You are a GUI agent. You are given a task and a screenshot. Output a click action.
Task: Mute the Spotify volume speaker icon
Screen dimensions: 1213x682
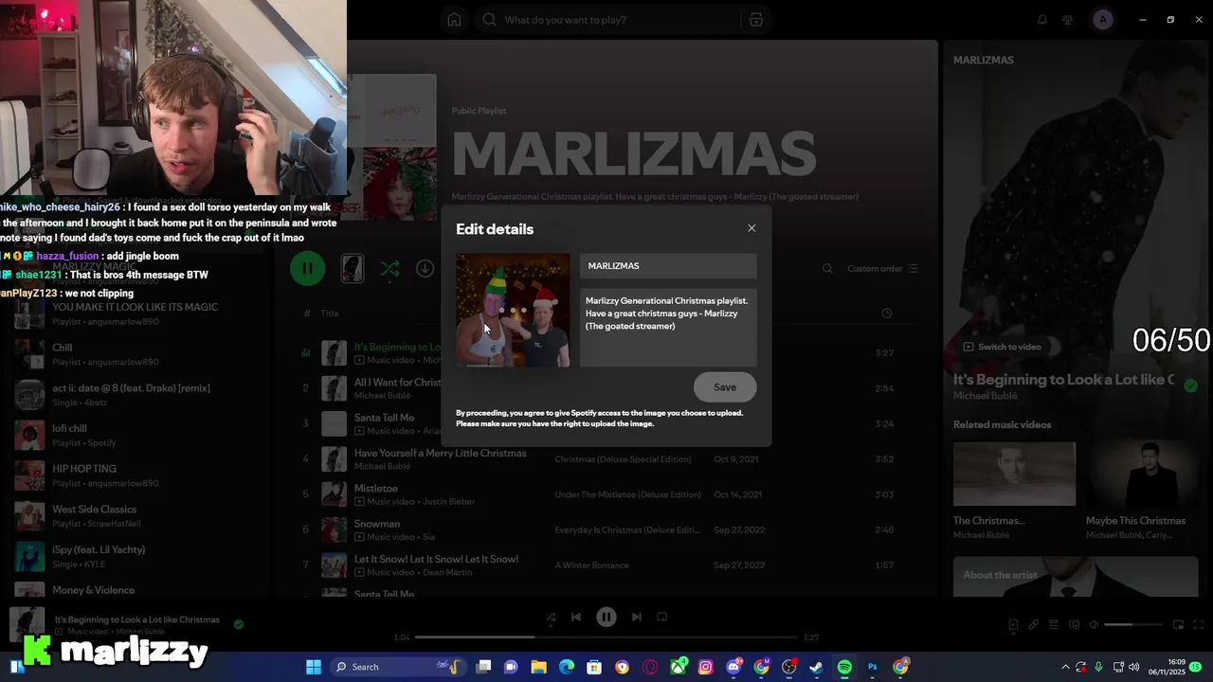pyautogui.click(x=1094, y=625)
